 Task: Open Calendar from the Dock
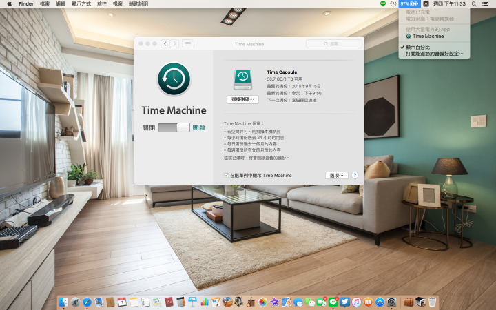click(x=122, y=302)
